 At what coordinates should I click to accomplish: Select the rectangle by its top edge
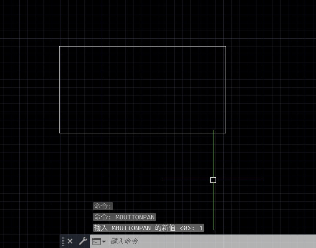(143, 46)
